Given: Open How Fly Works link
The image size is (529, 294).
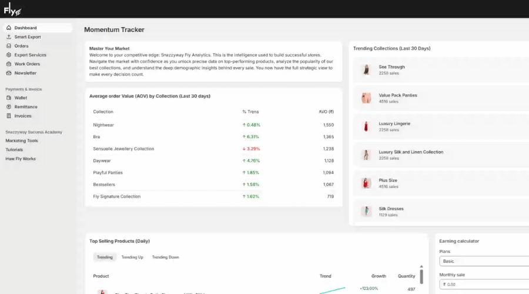Looking at the screenshot, I should (21, 159).
